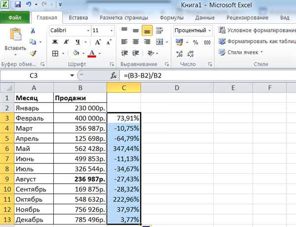Increase font size button
The width and height of the screenshot is (296, 227).
click(x=98, y=42)
